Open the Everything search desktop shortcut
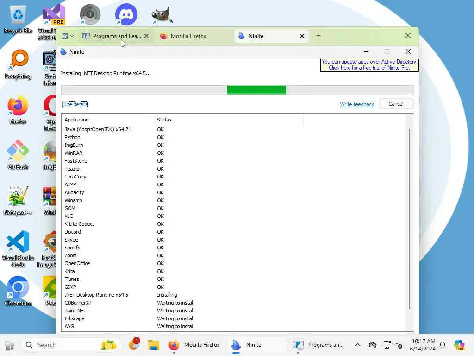 pyautogui.click(x=18, y=64)
